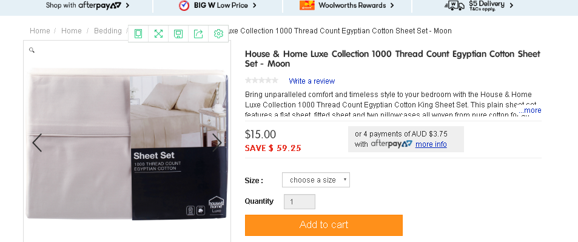Click the save floppy disk icon

point(178,34)
